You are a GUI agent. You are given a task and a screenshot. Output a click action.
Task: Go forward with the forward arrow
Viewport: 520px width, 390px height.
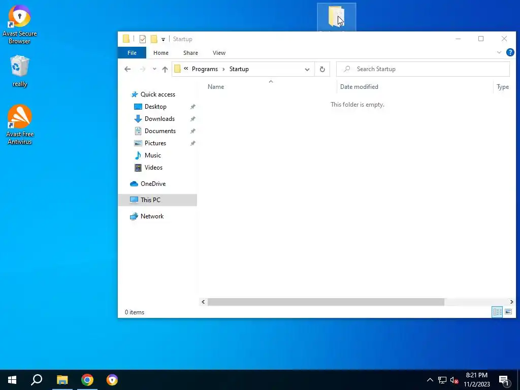click(x=143, y=69)
